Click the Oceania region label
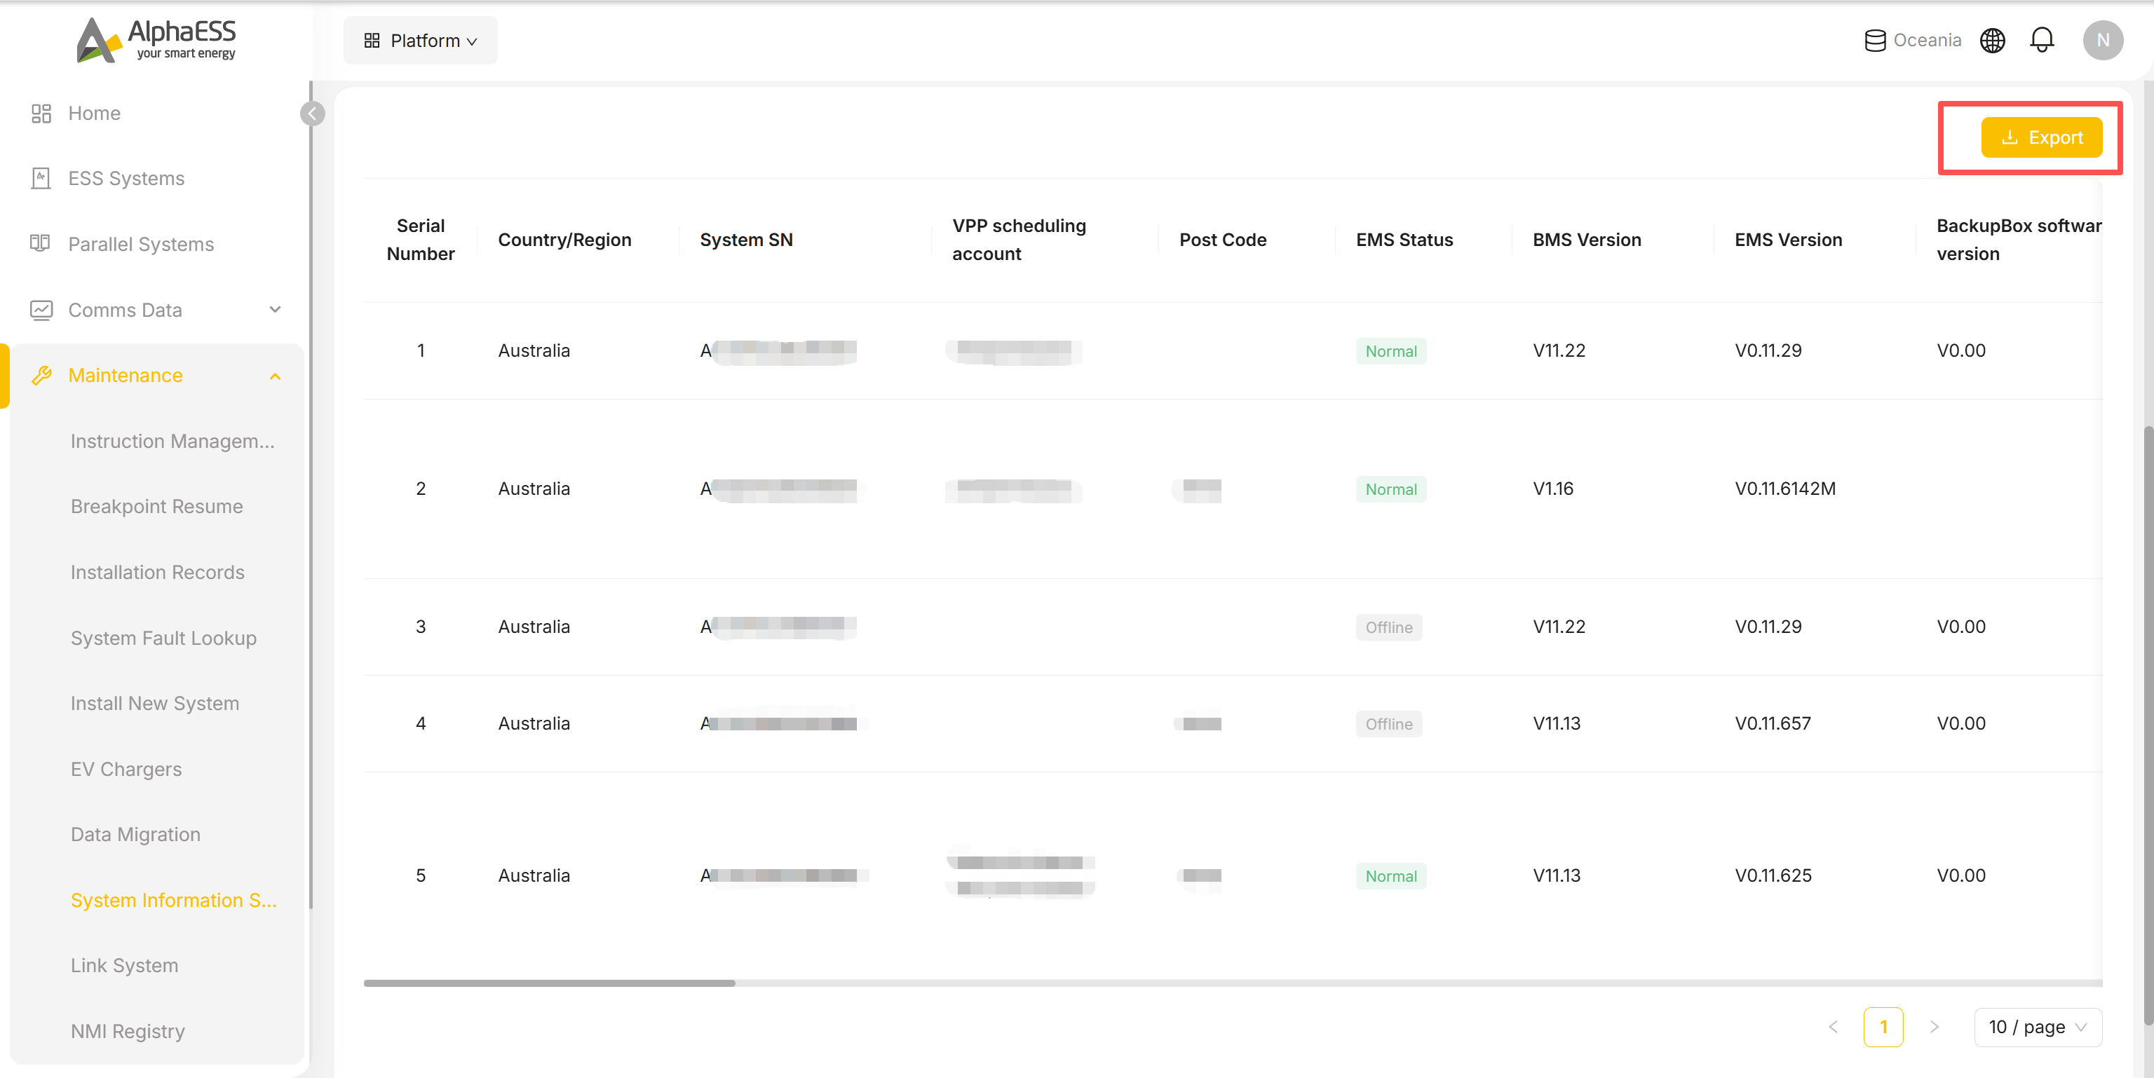The image size is (2154, 1078). [x=1927, y=40]
